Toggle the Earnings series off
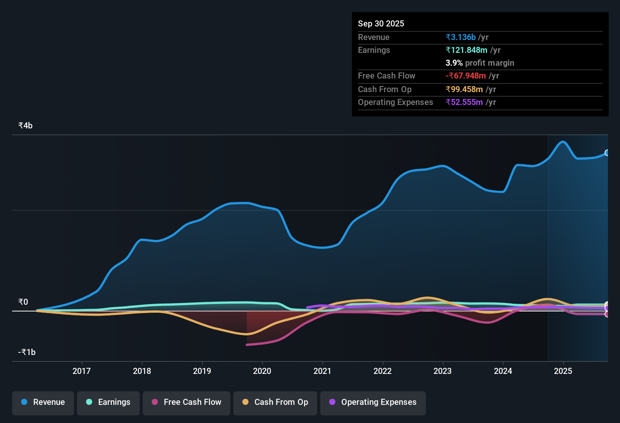The width and height of the screenshot is (620, 423). click(108, 403)
